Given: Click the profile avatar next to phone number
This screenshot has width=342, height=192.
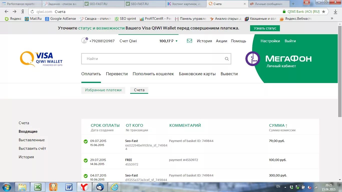Looking at the screenshot, I should pyautogui.click(x=84, y=40).
